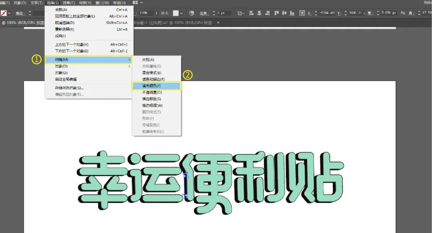The image size is (432, 233).
Task: Select 填充颜色(F) in the submenu
Action: [x=156, y=86]
